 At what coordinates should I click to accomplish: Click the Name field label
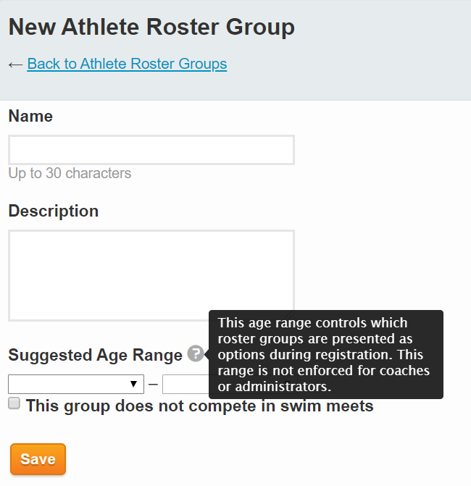tap(30, 116)
